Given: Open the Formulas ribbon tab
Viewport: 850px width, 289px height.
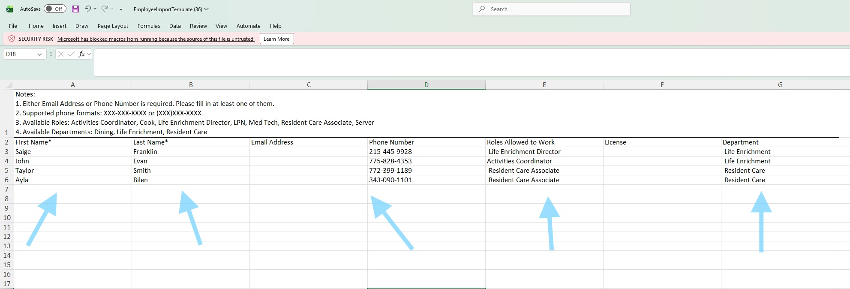Looking at the screenshot, I should (149, 26).
